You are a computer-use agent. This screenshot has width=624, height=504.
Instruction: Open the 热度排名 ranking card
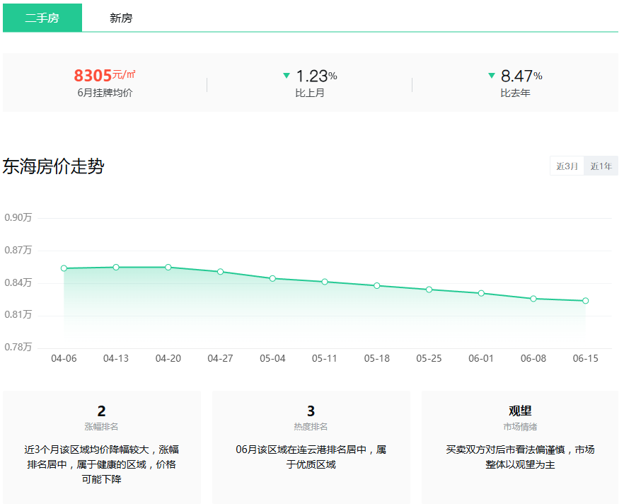311,447
